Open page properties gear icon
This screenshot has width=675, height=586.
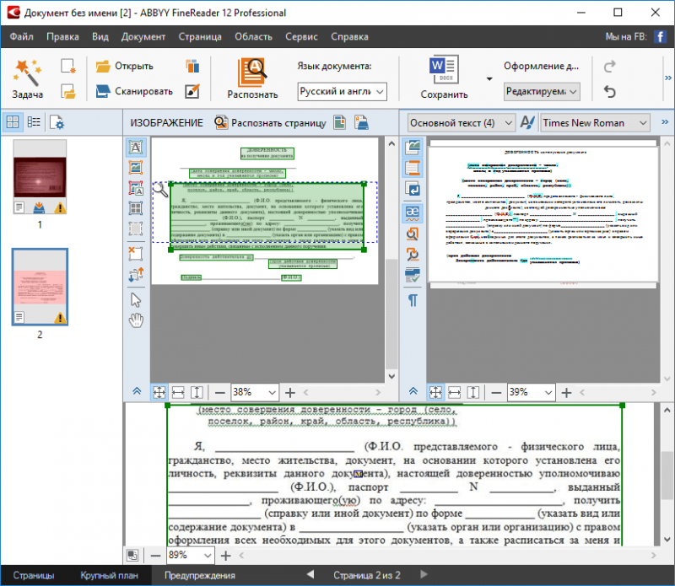click(x=57, y=122)
